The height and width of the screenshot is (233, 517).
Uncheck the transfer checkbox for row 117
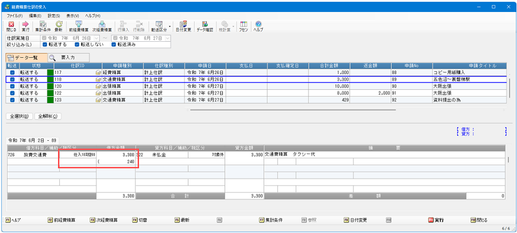click(12, 73)
